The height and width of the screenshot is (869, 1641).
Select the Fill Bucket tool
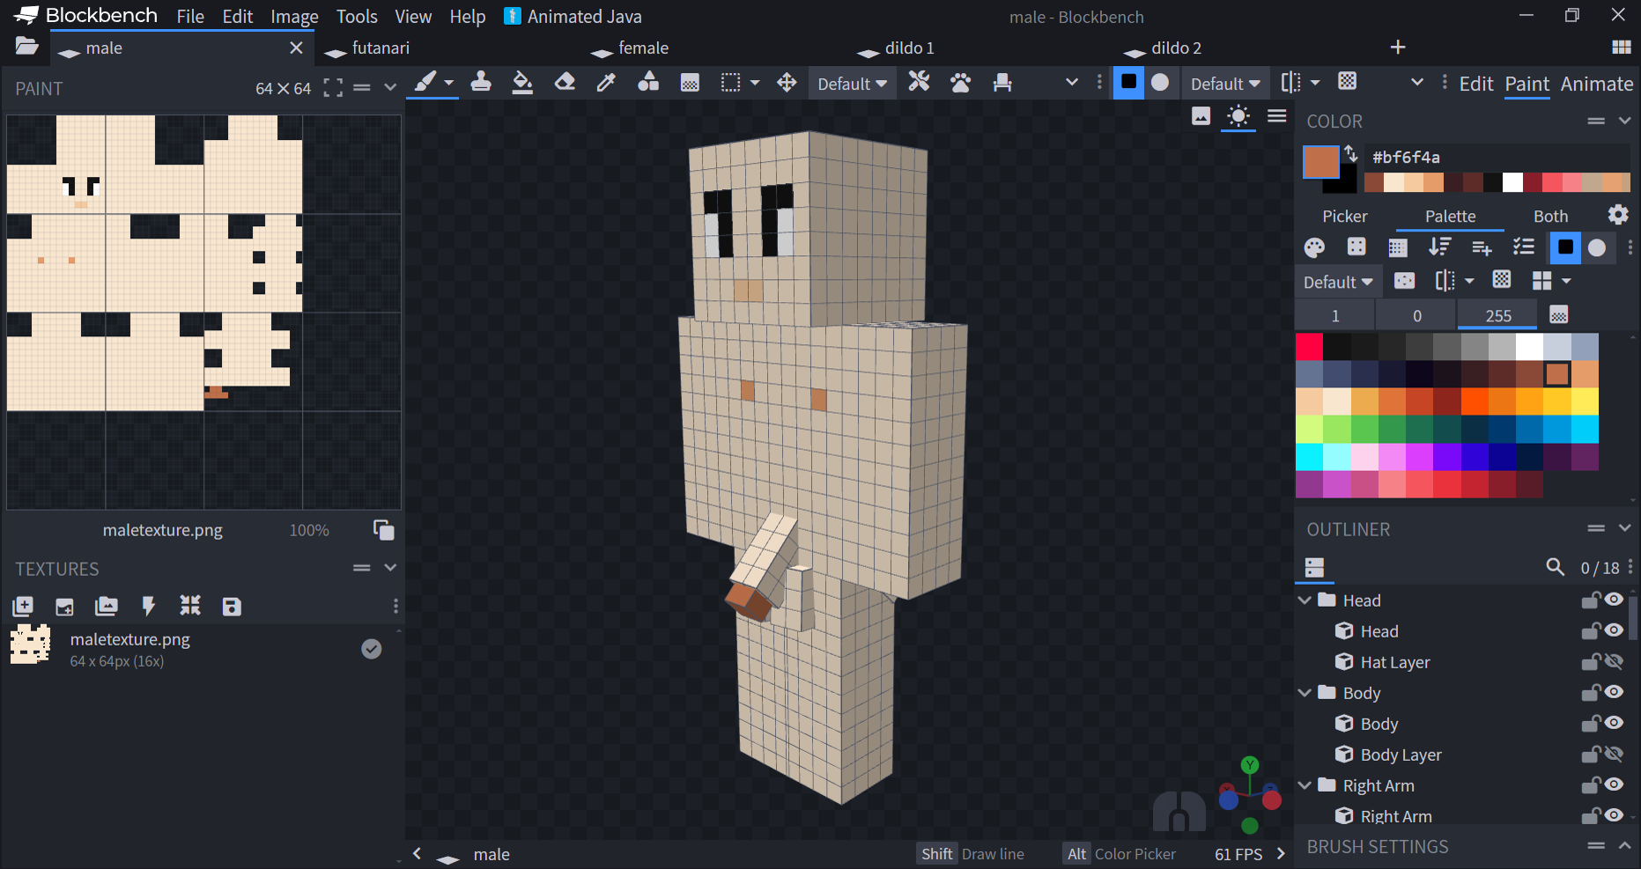522,83
